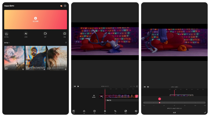210x117 pixels.
Task: Open the video recorder shortcut icon
Action: click(x=45, y=34)
